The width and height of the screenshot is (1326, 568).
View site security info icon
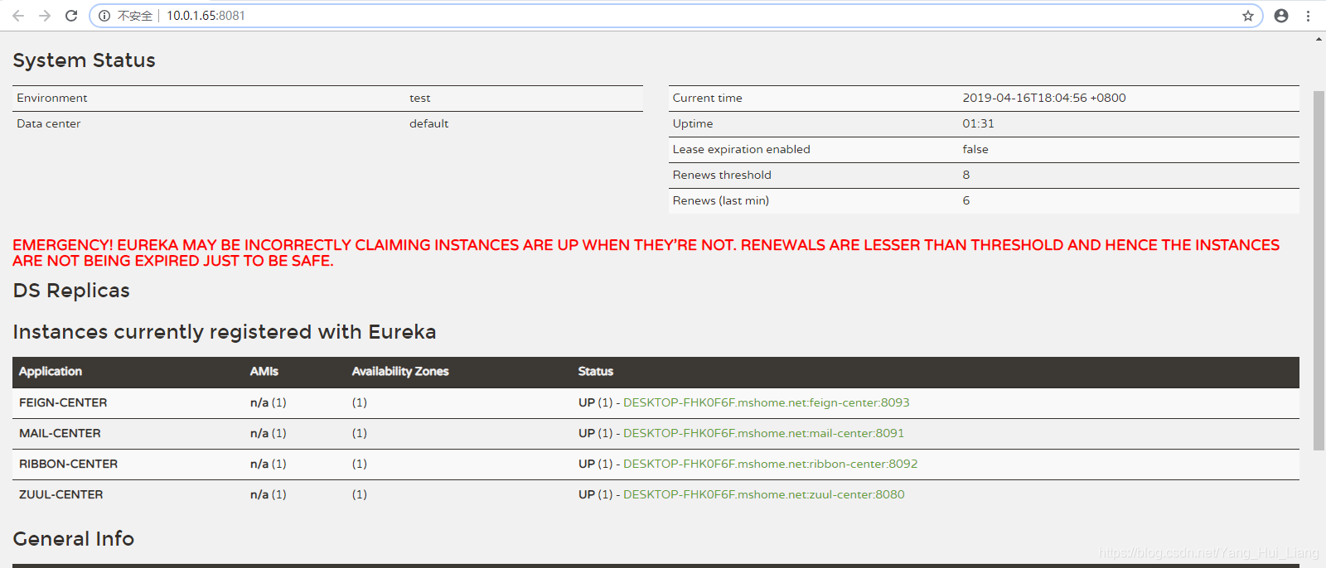click(104, 16)
